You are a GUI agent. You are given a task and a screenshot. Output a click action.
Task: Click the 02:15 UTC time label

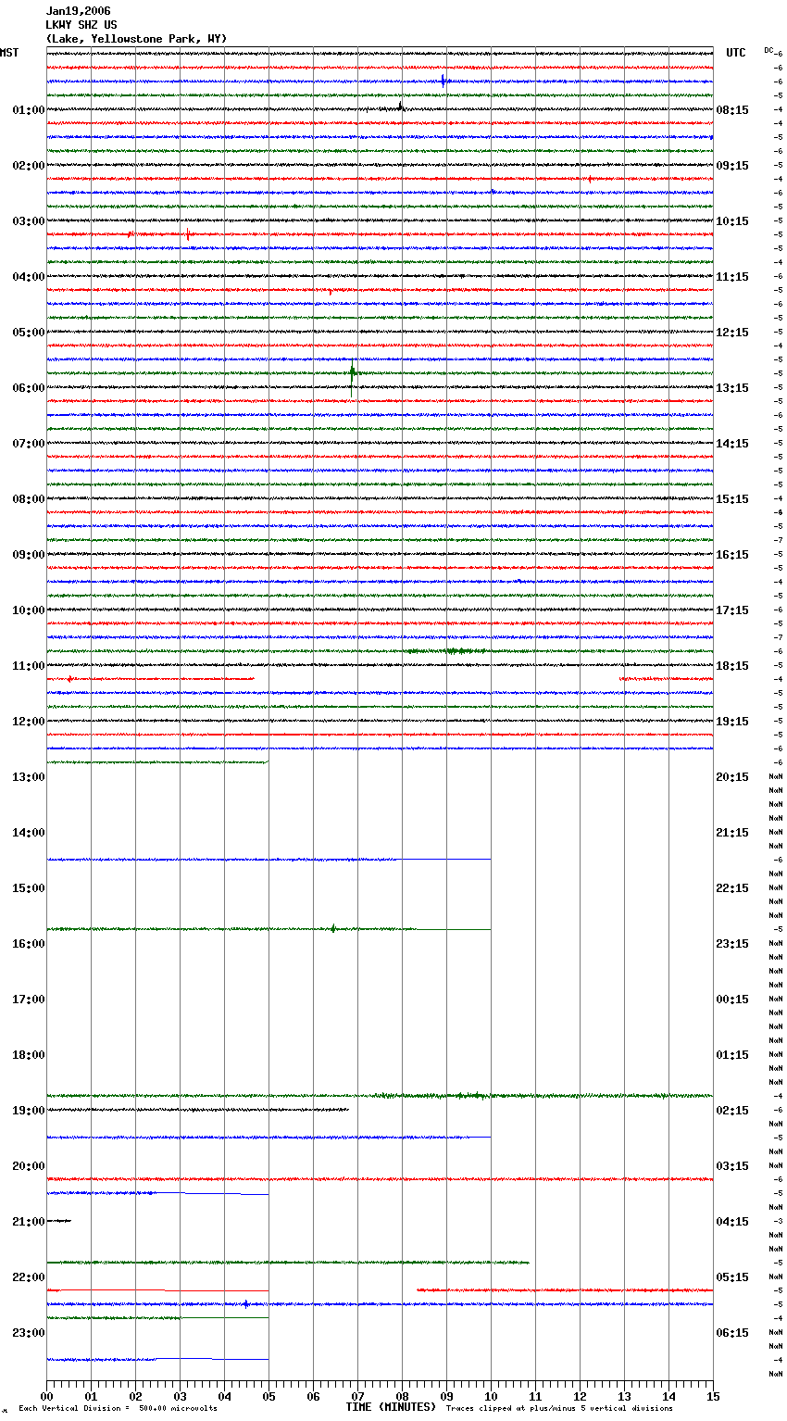[732, 1111]
